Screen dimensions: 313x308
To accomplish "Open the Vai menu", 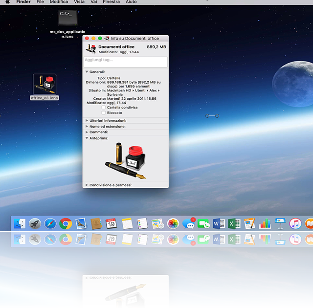I will (94, 2).
